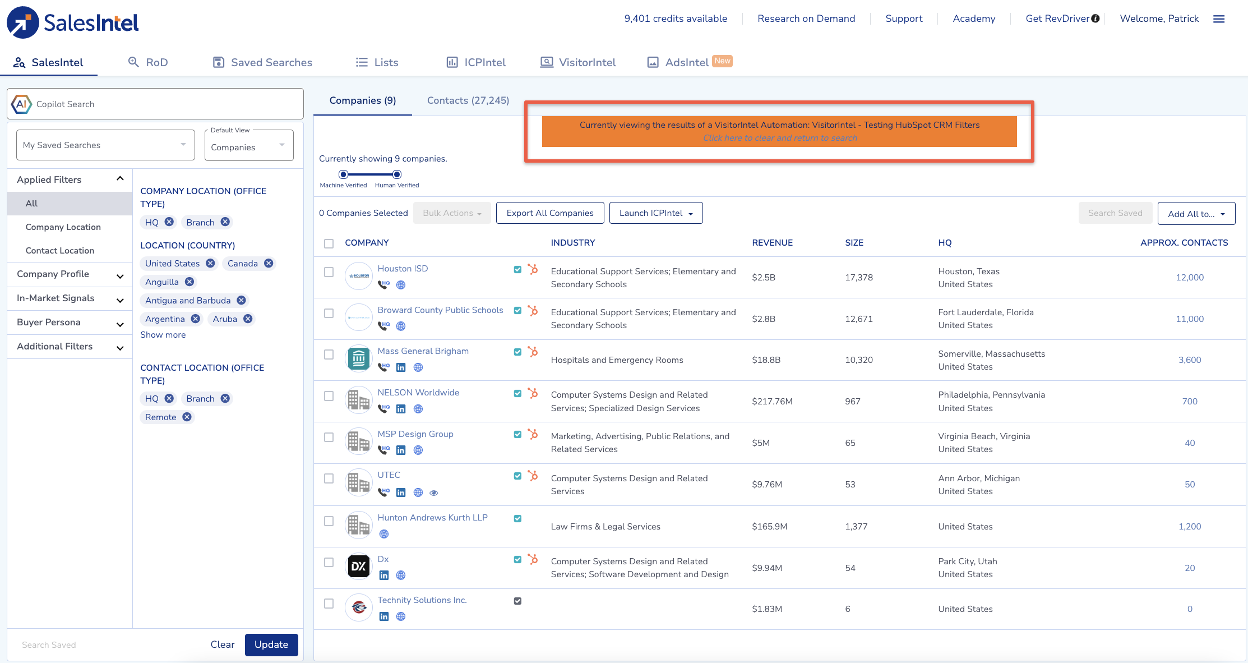
Task: Open the Lists navigation tab
Action: click(x=377, y=62)
